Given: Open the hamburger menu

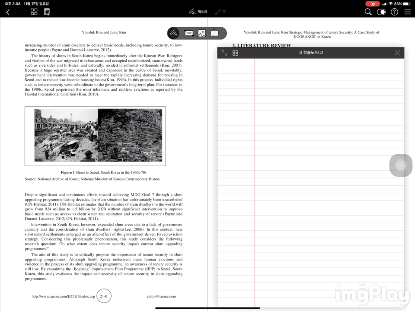Looking at the screenshot, I should 407,12.
